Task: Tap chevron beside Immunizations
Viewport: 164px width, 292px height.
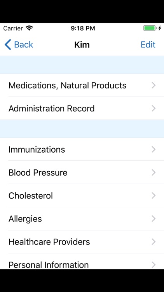Action: tap(154, 150)
